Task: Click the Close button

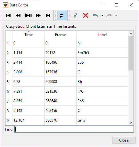Action: [124, 140]
